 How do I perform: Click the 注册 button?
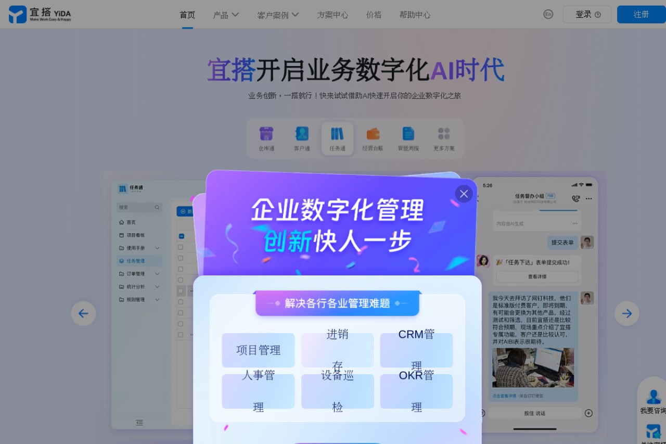click(641, 14)
